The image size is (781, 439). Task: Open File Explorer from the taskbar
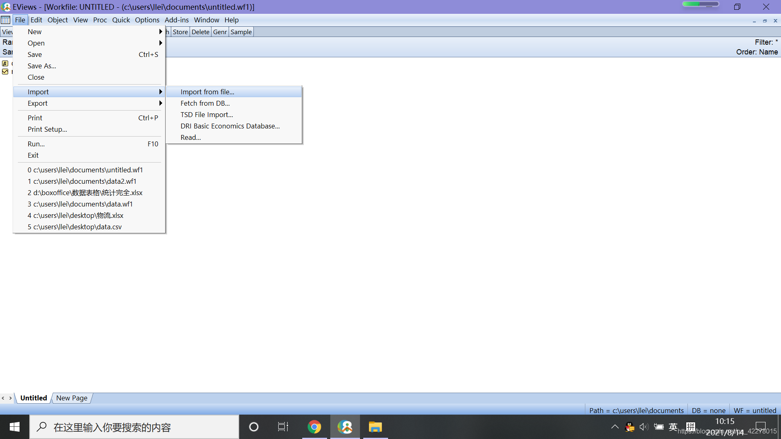click(375, 427)
